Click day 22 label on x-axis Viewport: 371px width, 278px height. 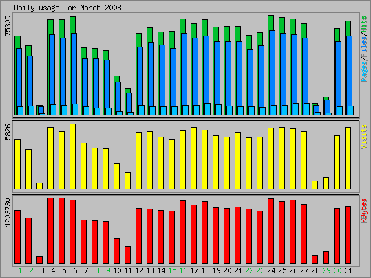[x=249, y=270]
